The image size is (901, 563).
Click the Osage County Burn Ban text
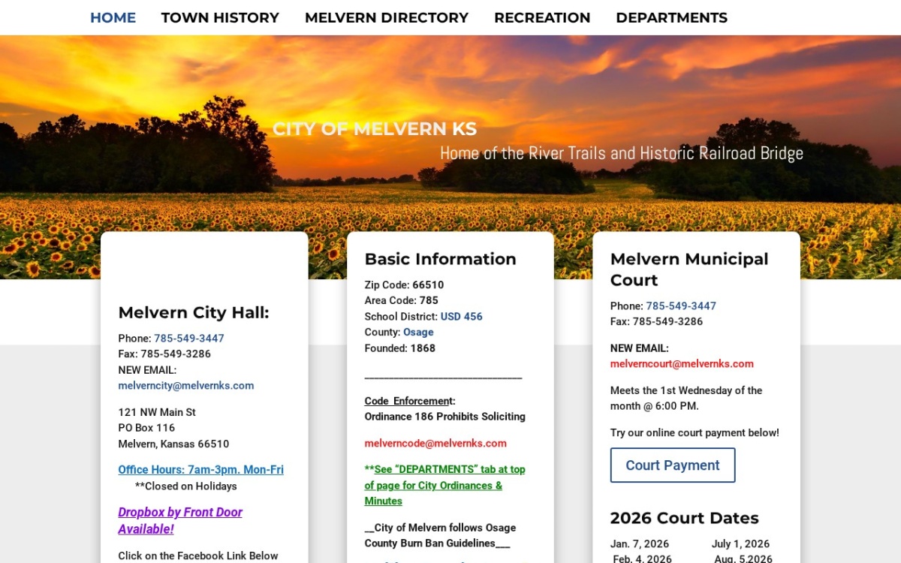tap(440, 535)
